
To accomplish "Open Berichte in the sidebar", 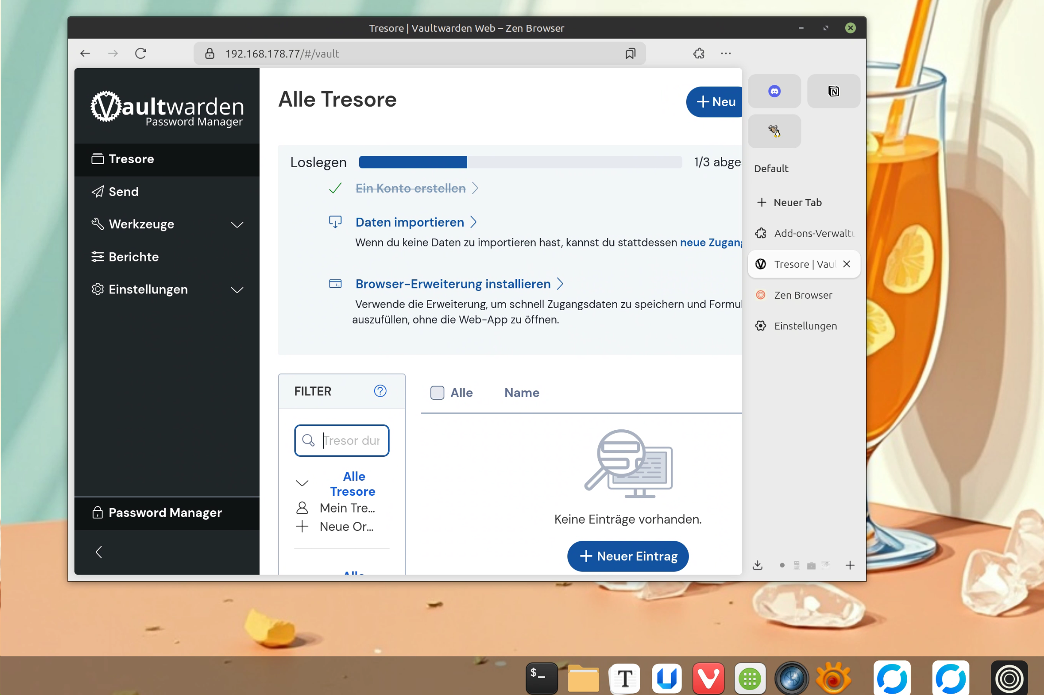I will (133, 257).
